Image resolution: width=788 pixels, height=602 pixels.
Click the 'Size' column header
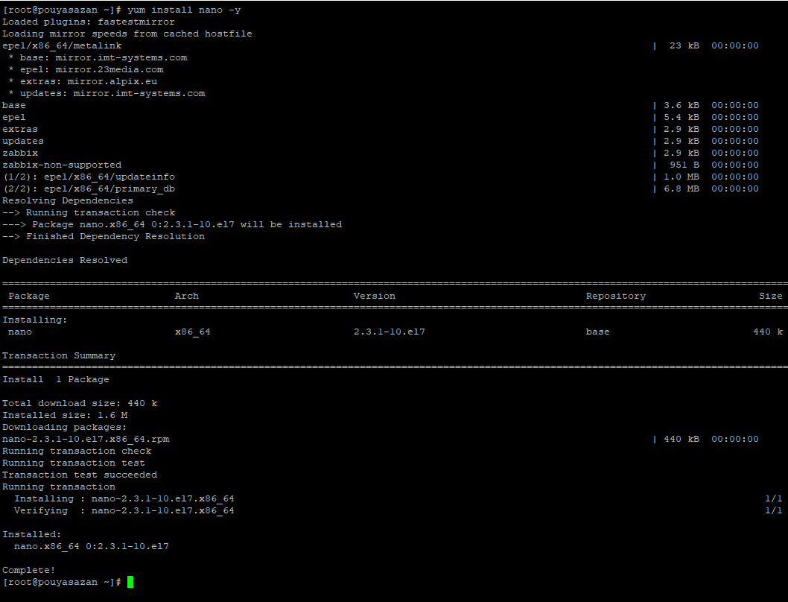click(770, 296)
